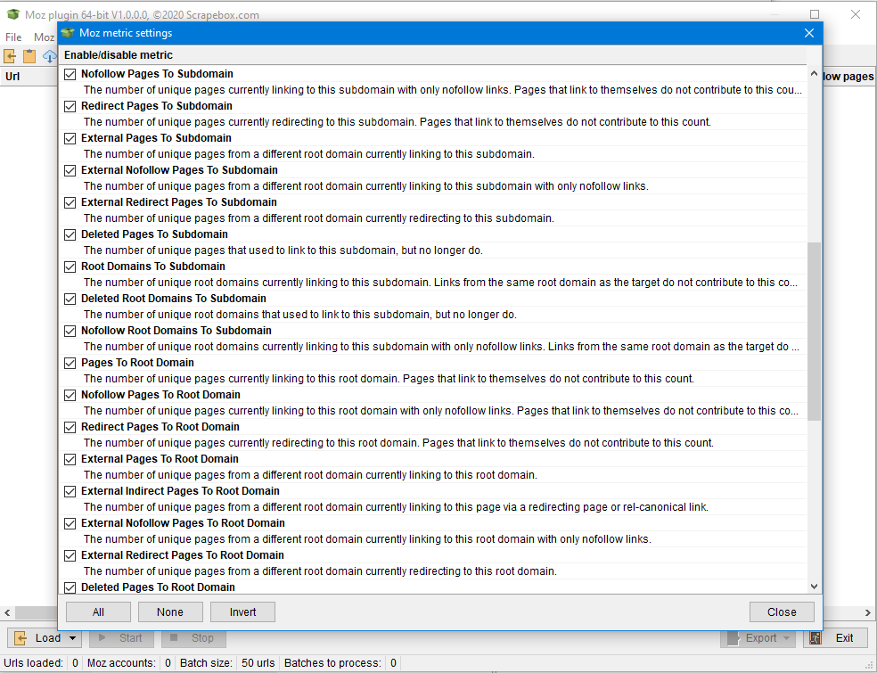Toggle Nofollow Pages To Root Domain
Screen dimensions: 877x673
[x=70, y=395]
